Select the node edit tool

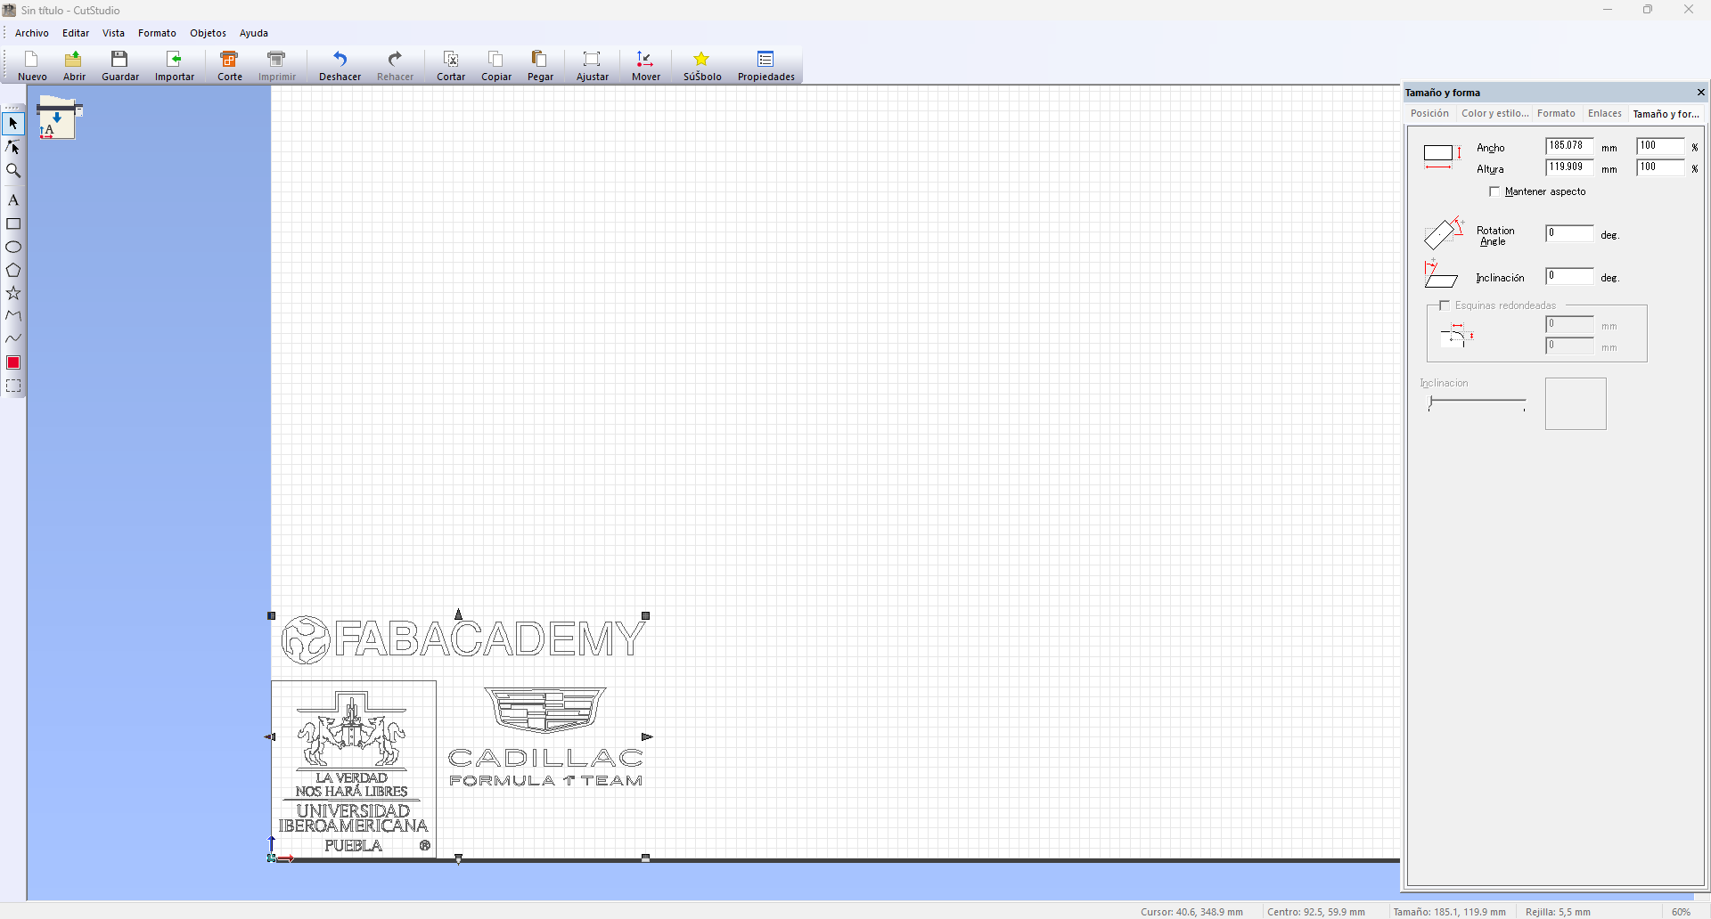pos(13,147)
